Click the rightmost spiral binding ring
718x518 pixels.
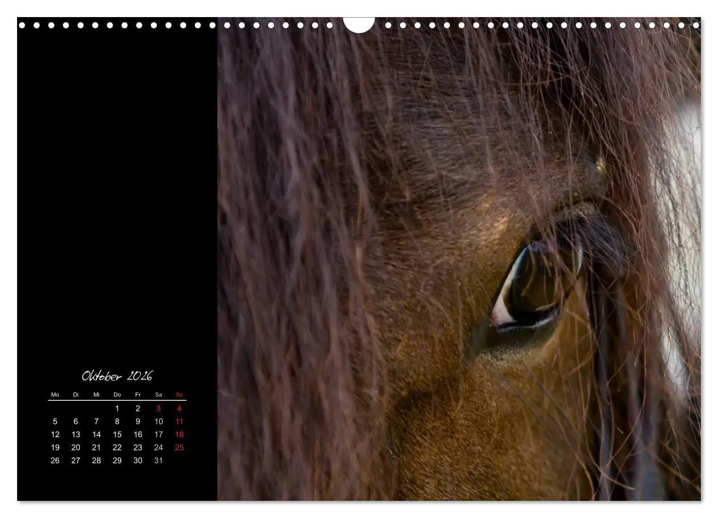pos(696,25)
